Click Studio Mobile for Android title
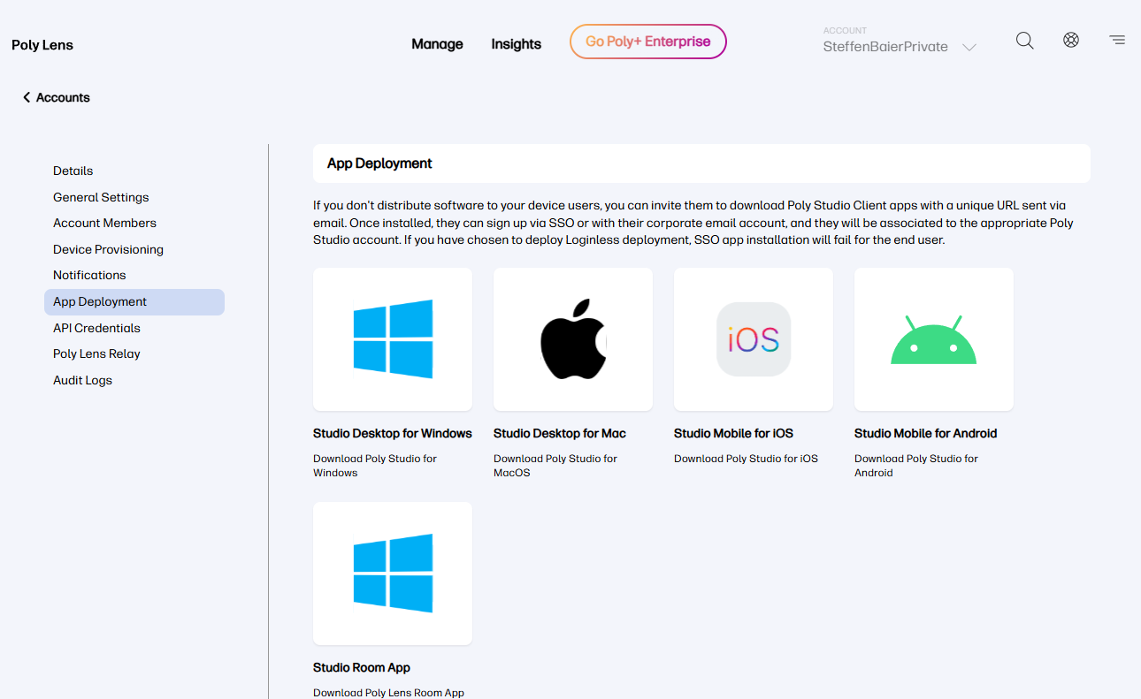 [x=925, y=433]
